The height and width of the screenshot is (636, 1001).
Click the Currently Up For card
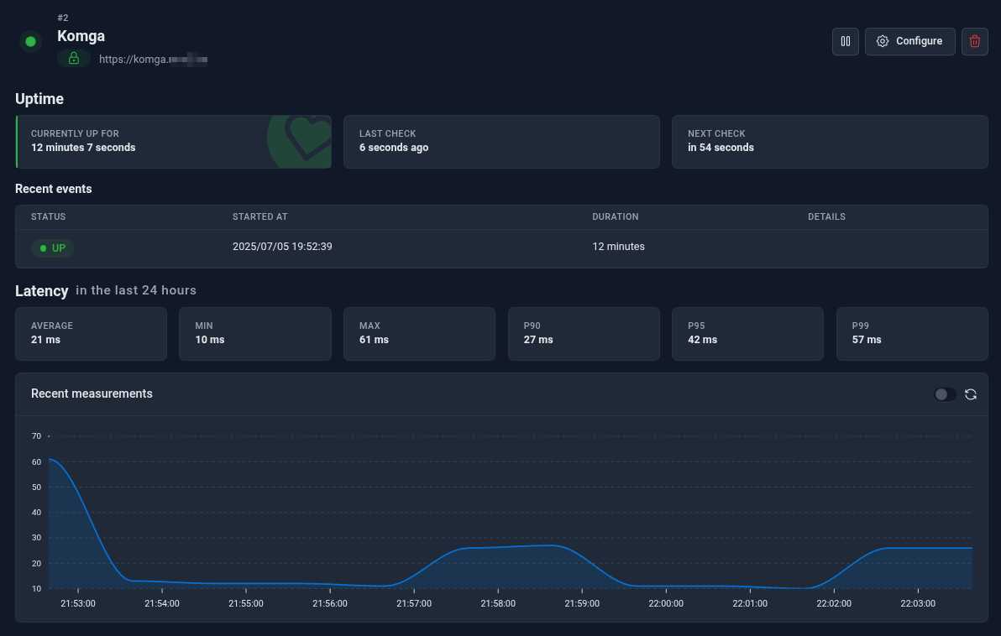pos(174,142)
